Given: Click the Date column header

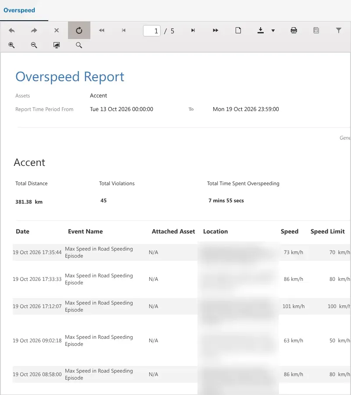Looking at the screenshot, I should 22,231.
